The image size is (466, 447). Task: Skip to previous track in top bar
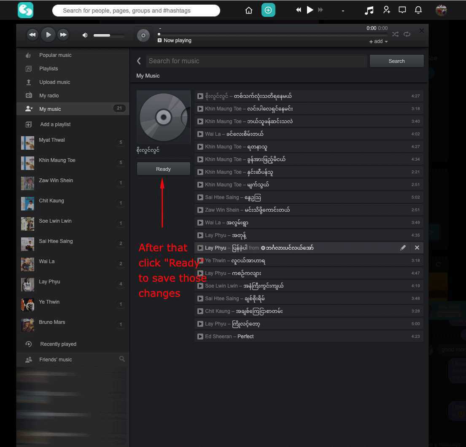(299, 10)
